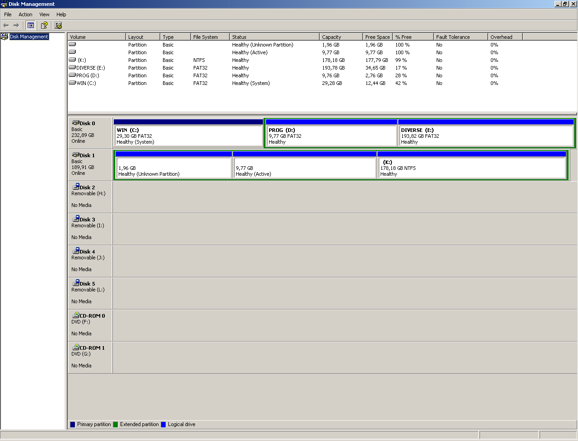
Task: Click the drive icon beside (K:) in the list
Action: (72, 60)
